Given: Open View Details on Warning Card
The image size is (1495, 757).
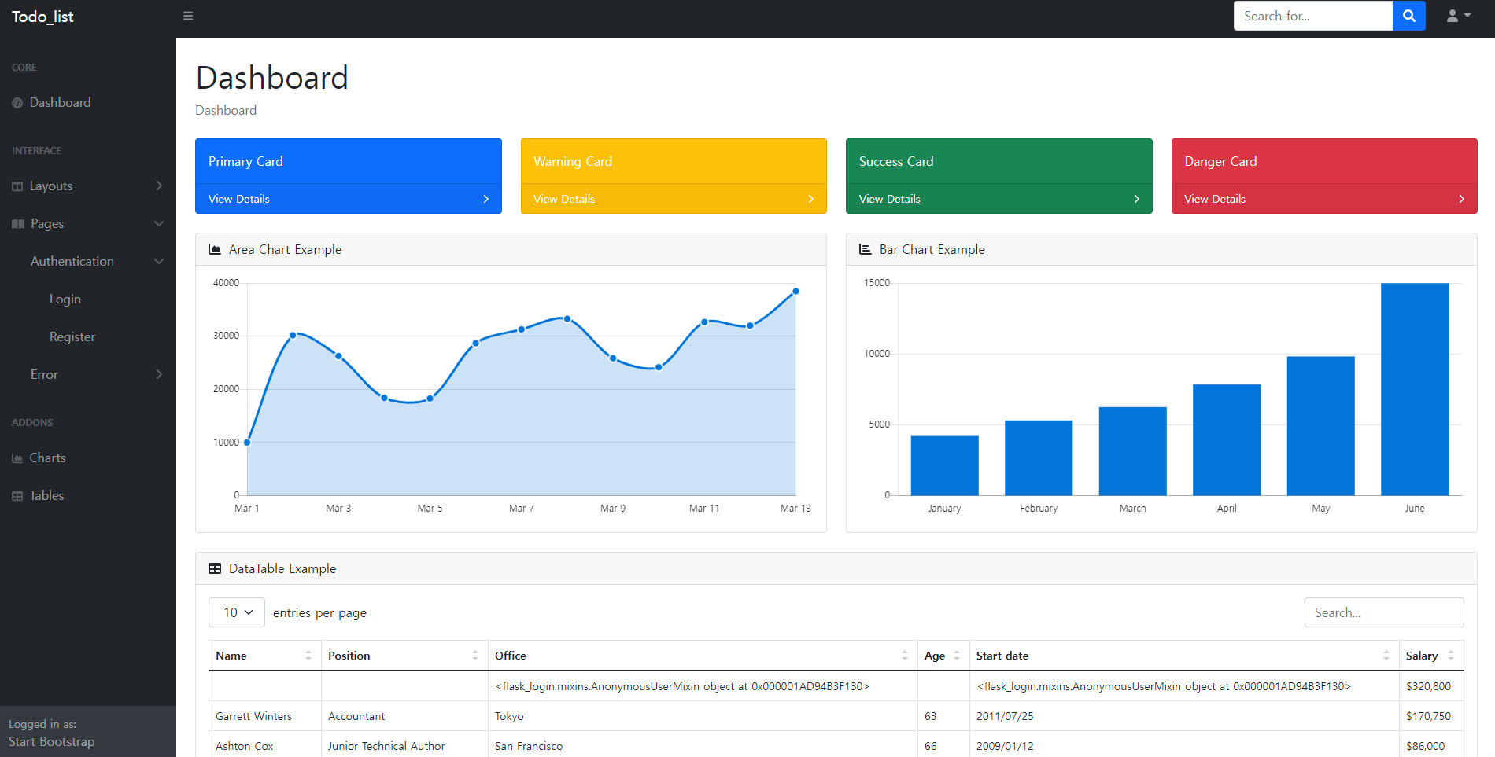Looking at the screenshot, I should point(564,199).
